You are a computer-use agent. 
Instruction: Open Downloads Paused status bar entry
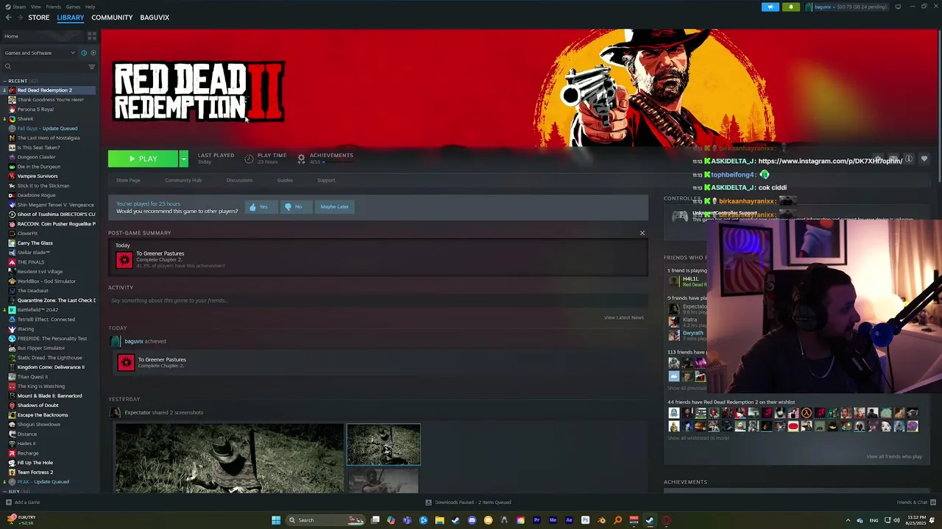[468, 503]
